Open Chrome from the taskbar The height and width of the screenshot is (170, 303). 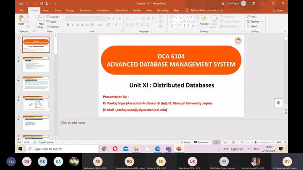point(104,149)
